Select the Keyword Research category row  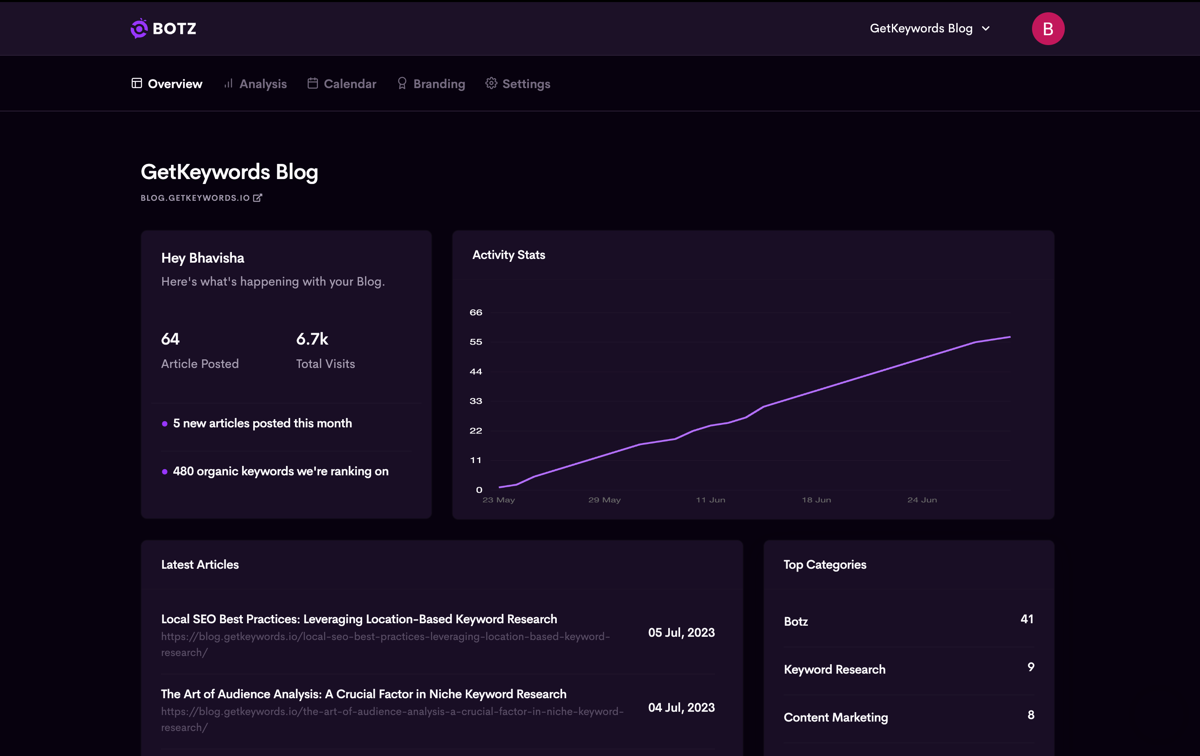[834, 669]
